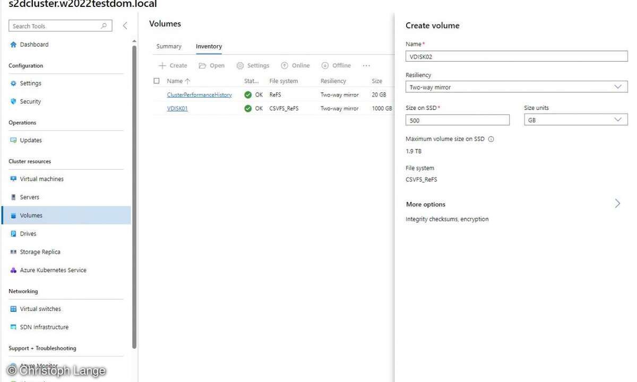This screenshot has width=637, height=382.
Task: Open the Size units dropdown
Action: pyautogui.click(x=575, y=120)
